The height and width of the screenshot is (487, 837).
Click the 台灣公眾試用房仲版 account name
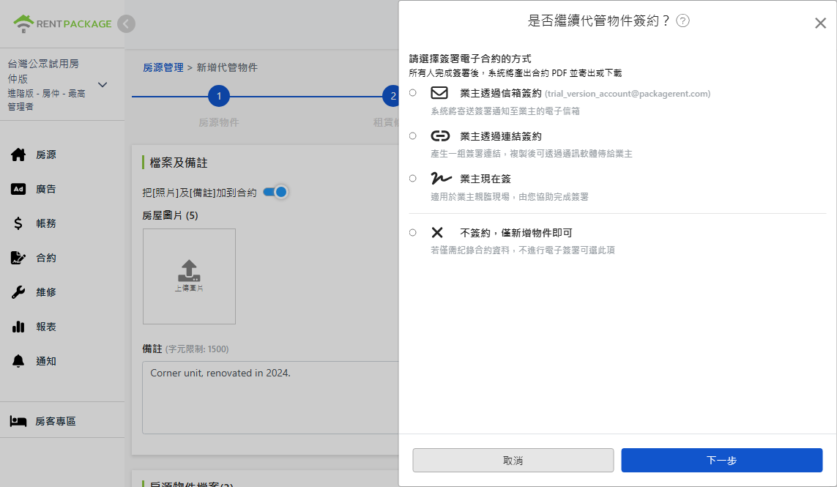point(42,71)
